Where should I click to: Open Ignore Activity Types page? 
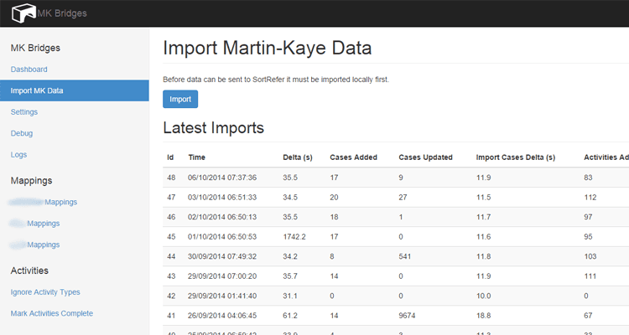click(45, 292)
